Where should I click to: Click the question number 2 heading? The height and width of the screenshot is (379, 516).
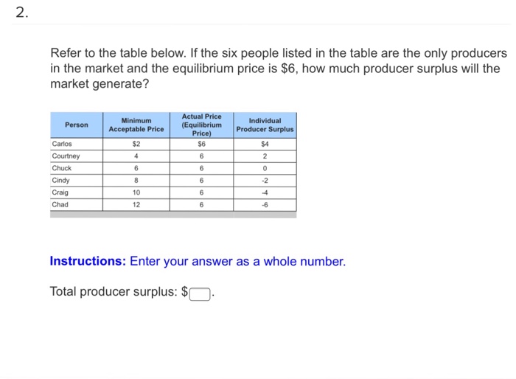(21, 13)
